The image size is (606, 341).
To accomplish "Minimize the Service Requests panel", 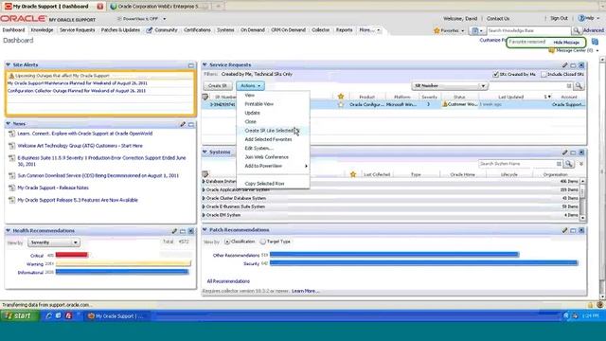I will pyautogui.click(x=573, y=65).
